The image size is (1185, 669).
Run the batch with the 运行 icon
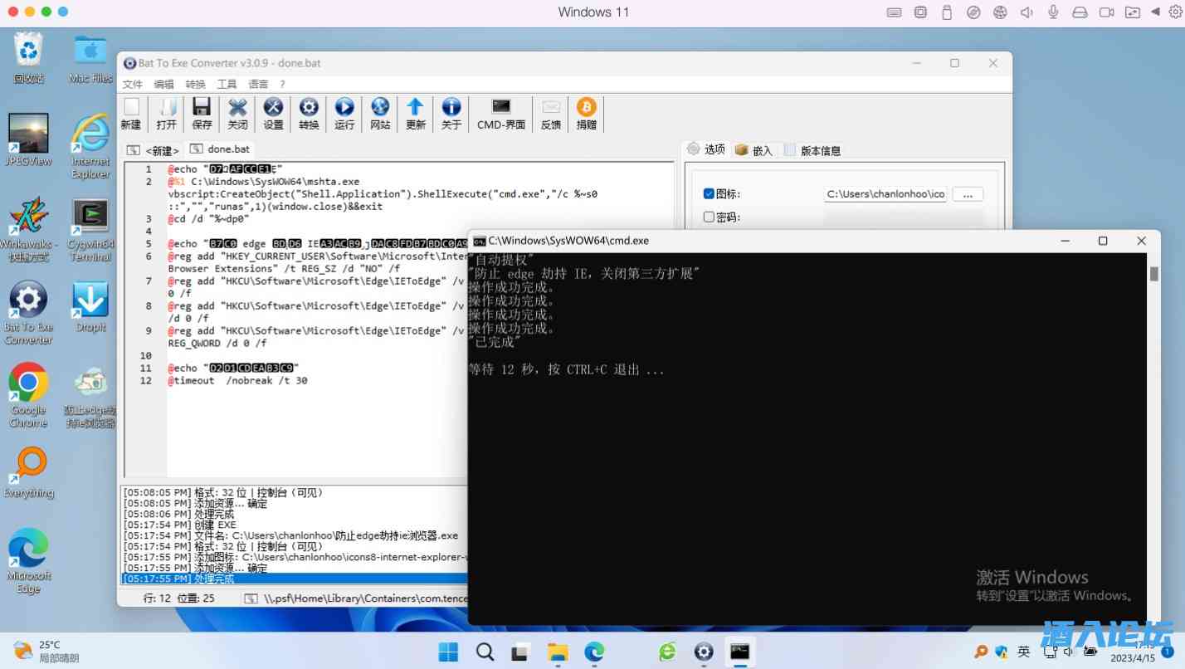(x=344, y=113)
